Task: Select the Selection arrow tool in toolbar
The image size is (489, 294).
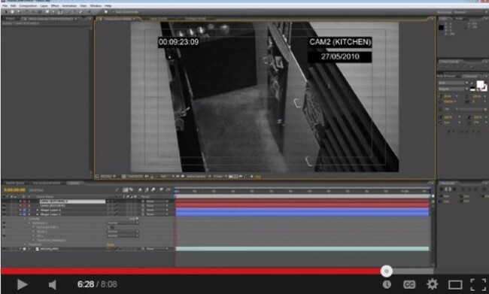Action: pos(6,12)
